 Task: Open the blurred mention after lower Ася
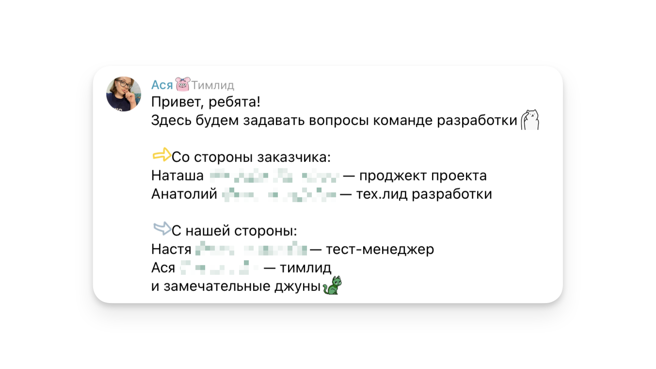click(218, 268)
